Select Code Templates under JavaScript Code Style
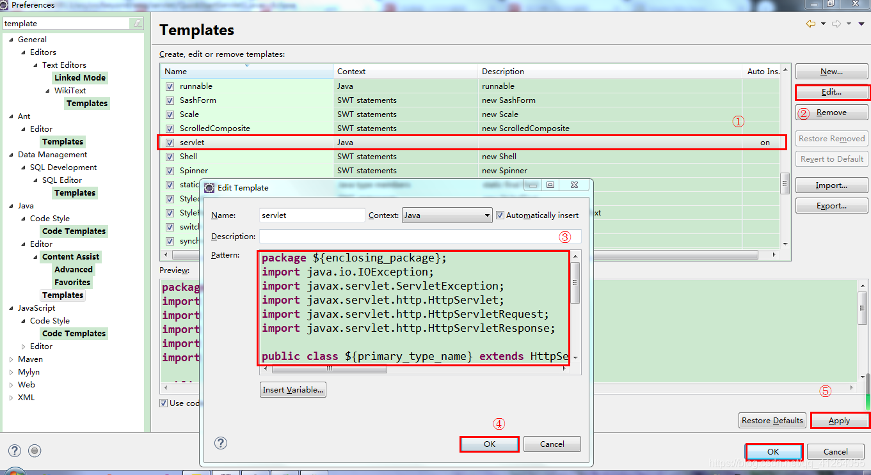The height and width of the screenshot is (475, 871). coord(74,333)
